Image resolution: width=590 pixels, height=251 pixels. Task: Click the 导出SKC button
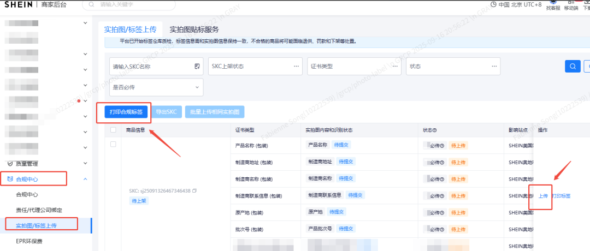[166, 112]
